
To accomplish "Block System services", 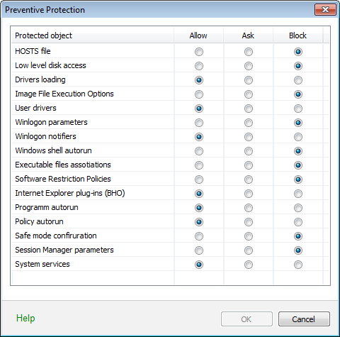I will point(298,265).
